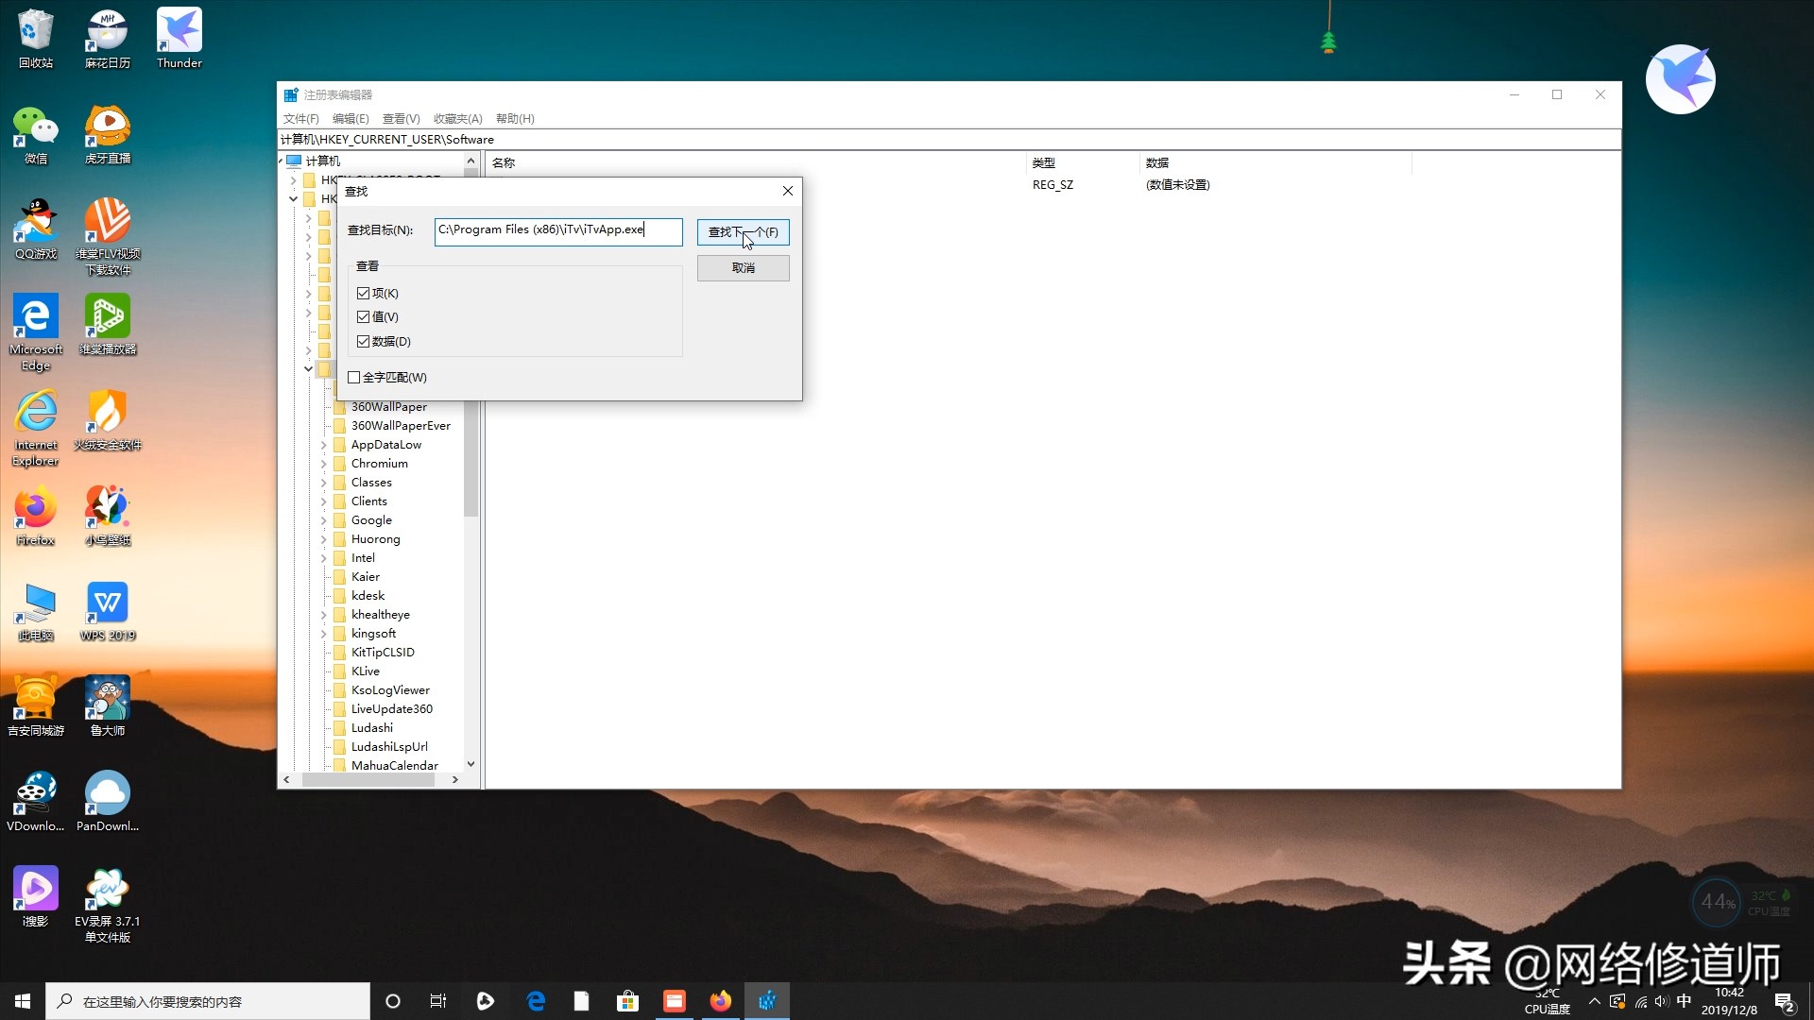
Task: Cancel the Find dialog
Action: click(x=743, y=267)
